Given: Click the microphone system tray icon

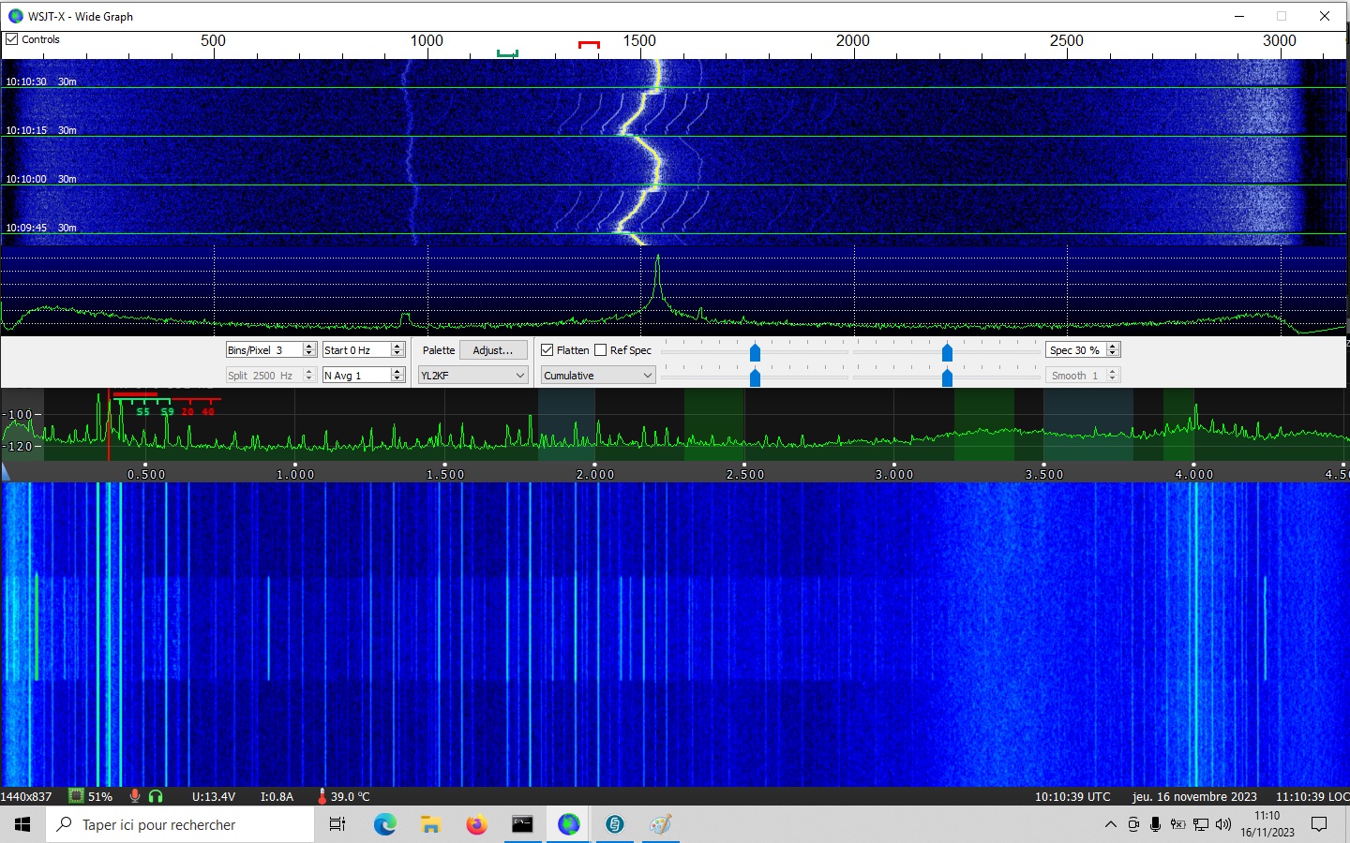Looking at the screenshot, I should (x=1156, y=824).
